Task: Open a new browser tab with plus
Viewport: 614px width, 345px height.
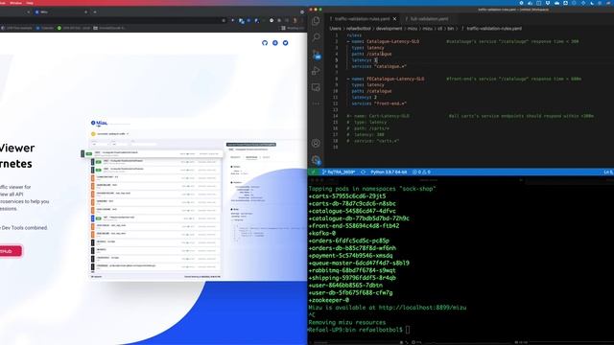Action: pyautogui.click(x=95, y=12)
